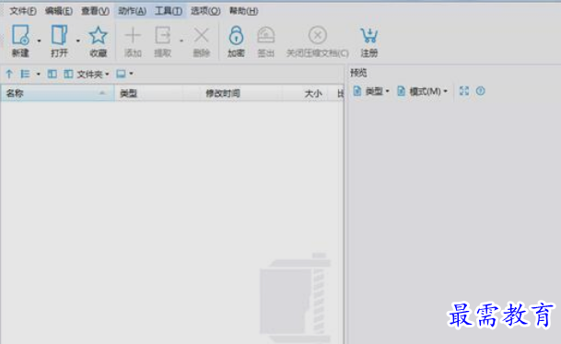Viewport: 561px width, 344px height.
Task: Click the 删除 (Delete) X icon
Action: coord(202,35)
